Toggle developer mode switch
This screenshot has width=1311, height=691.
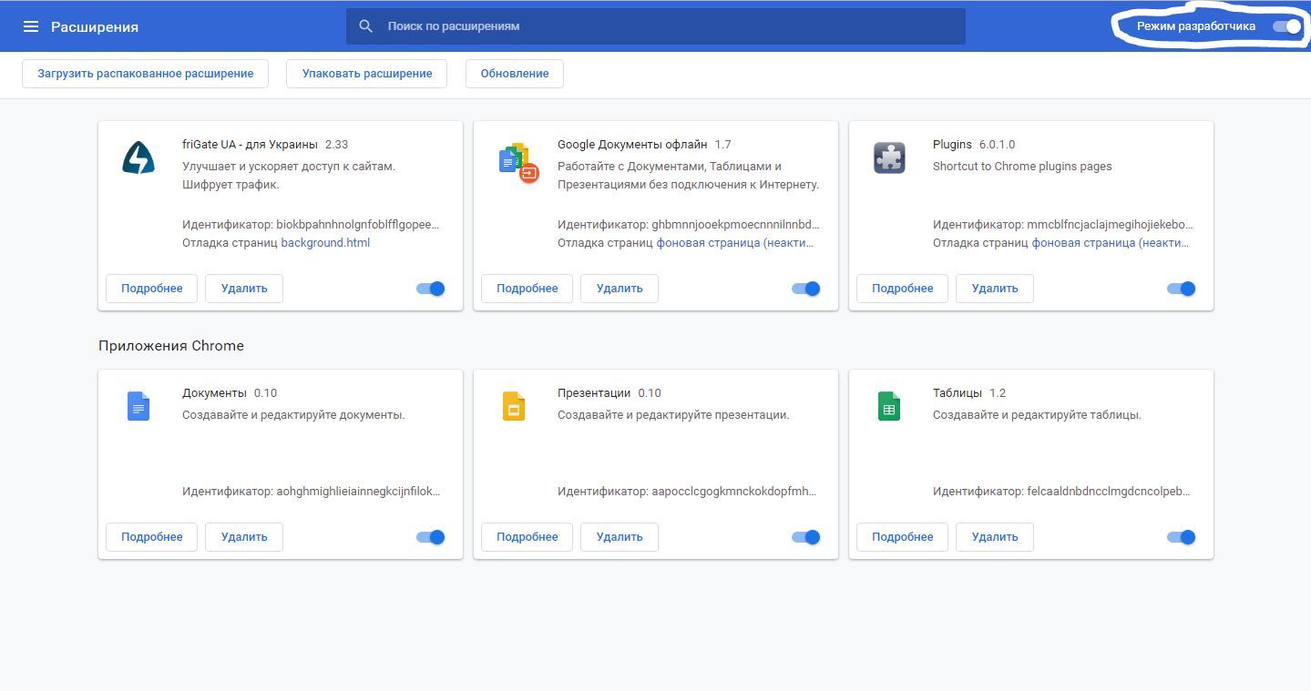coord(1287,26)
